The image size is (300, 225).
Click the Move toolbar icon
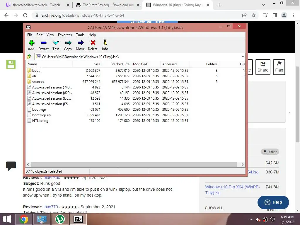pos(80,45)
